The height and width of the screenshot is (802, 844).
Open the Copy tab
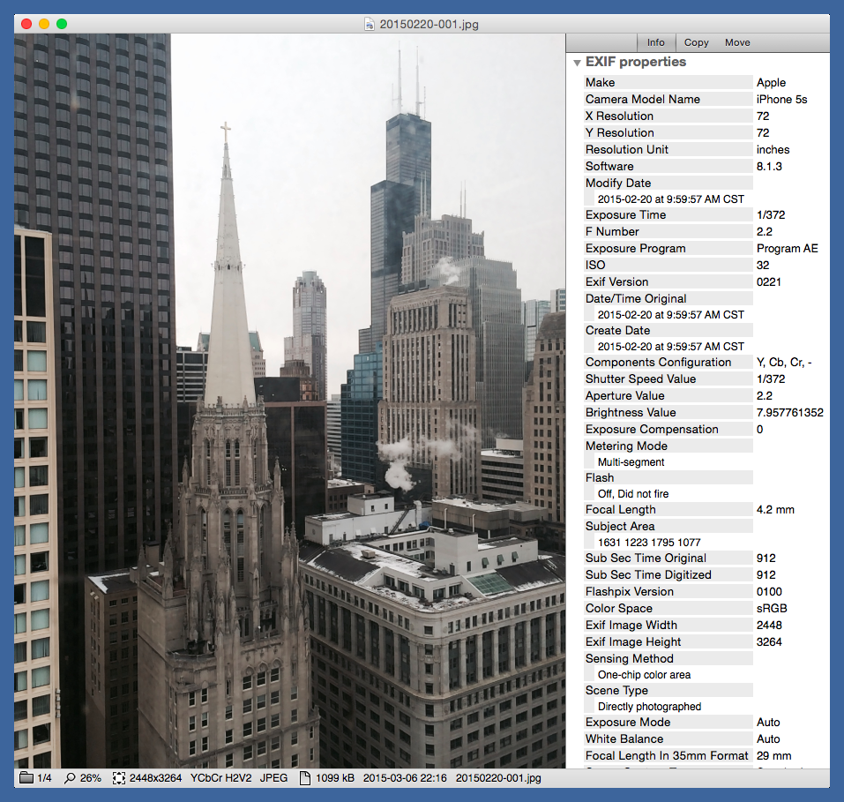pyautogui.click(x=696, y=42)
